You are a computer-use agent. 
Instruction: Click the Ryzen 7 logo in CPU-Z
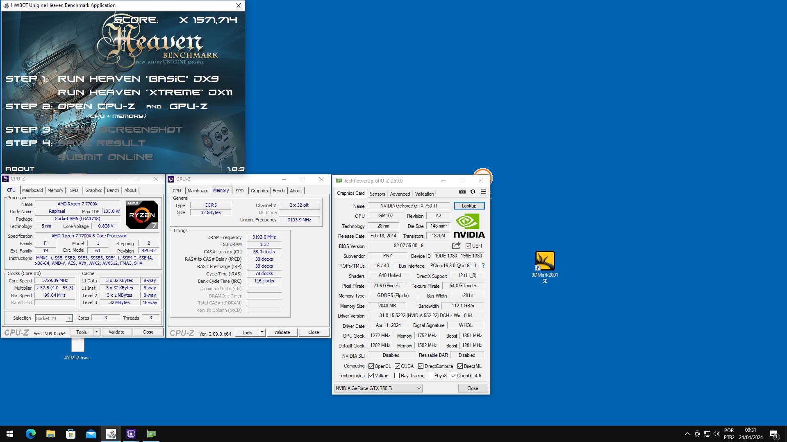click(x=141, y=214)
